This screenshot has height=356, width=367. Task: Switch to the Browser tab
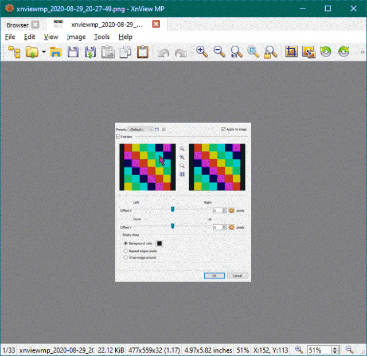[18, 25]
